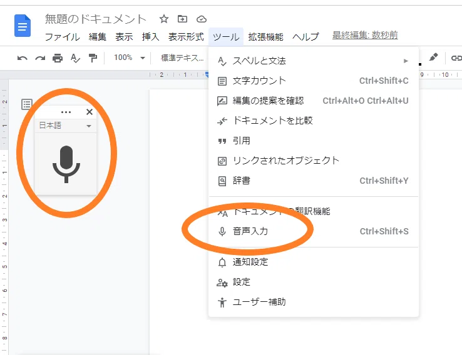462x355 pixels.
Task: Show document outline icon
Action: pyautogui.click(x=27, y=104)
